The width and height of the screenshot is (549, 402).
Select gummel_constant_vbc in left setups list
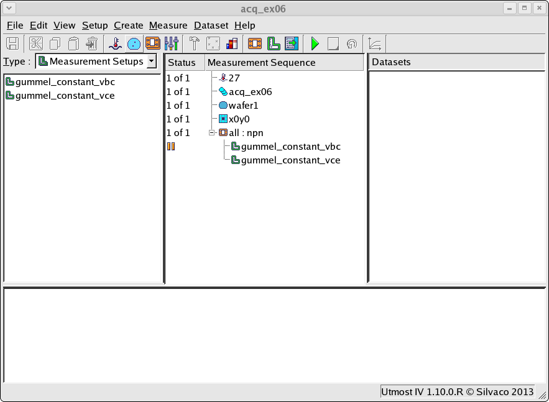coord(60,82)
